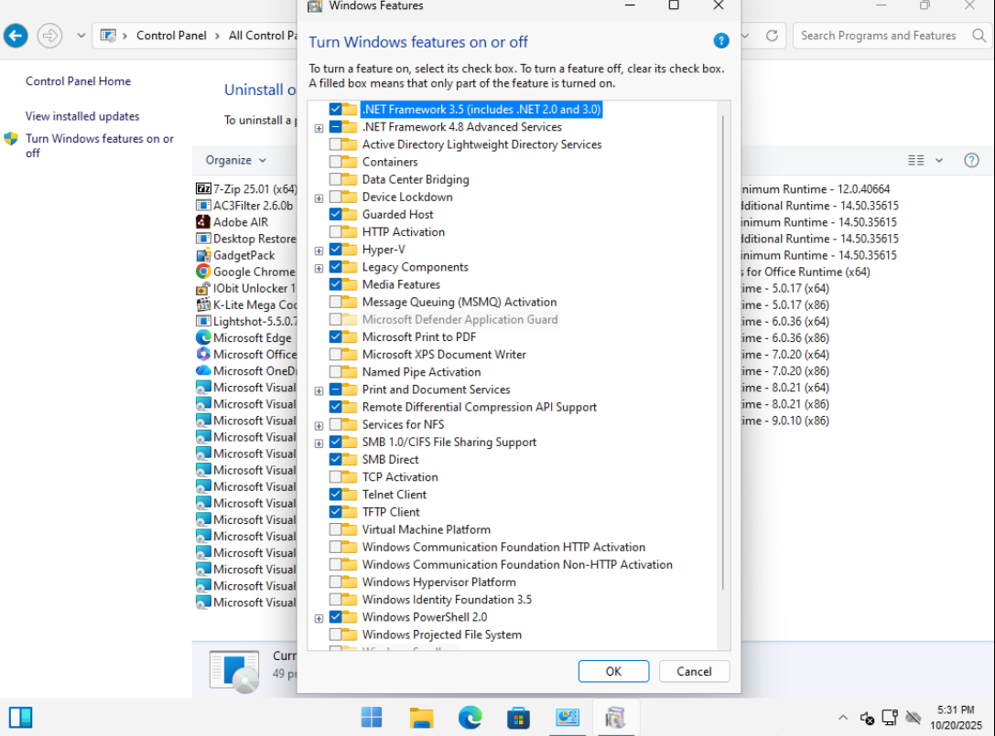995x736 pixels.
Task: Click the Adobe AIR program icon
Action: pos(203,222)
